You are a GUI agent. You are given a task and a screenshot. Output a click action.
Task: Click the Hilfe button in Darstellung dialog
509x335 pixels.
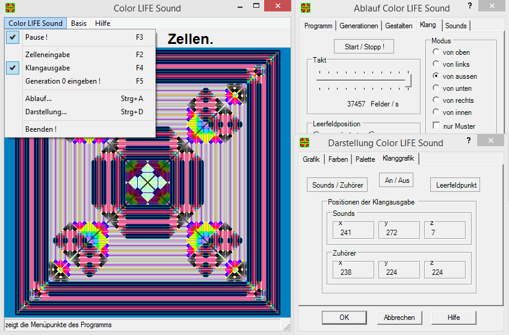tap(454, 318)
